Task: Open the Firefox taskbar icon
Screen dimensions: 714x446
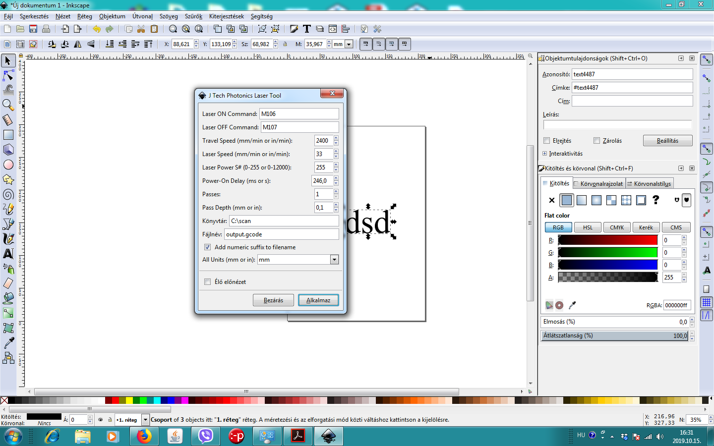Action: click(144, 436)
